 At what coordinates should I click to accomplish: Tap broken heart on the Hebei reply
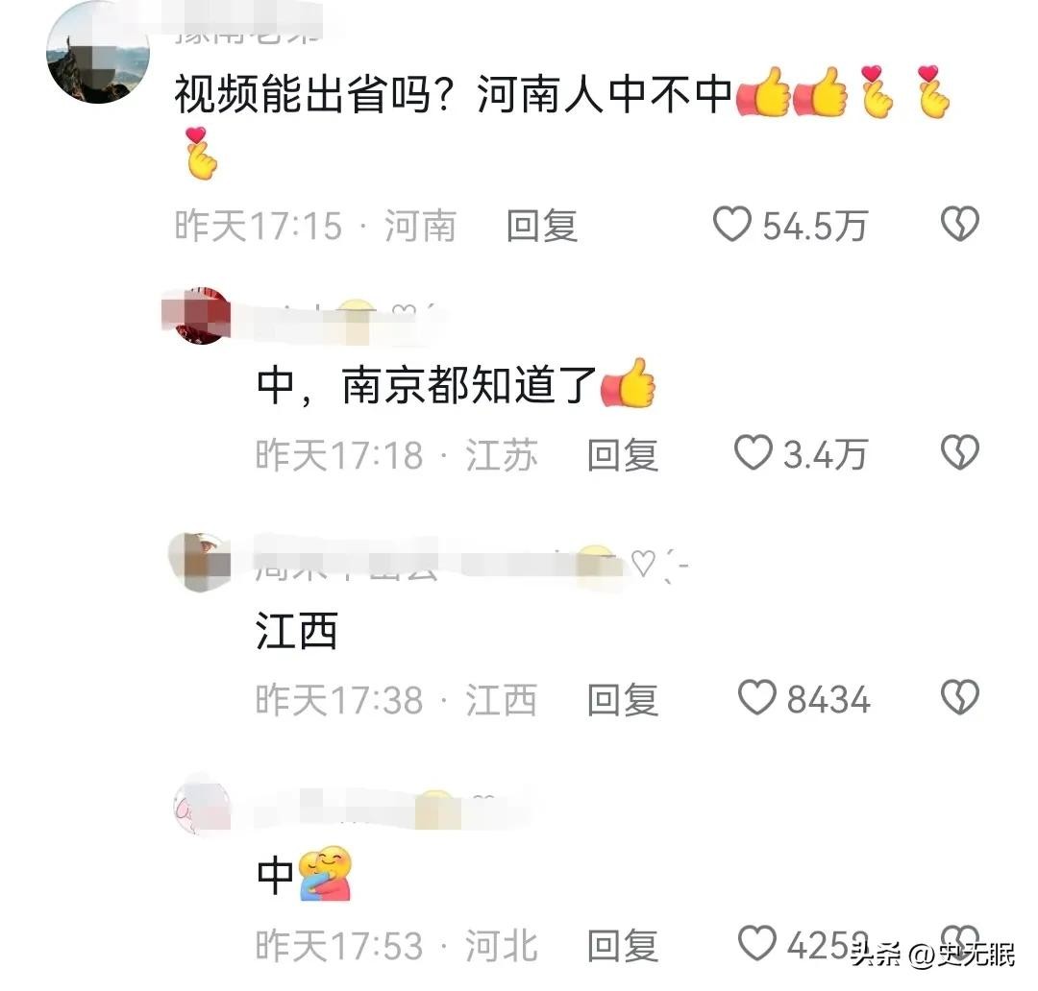(960, 939)
